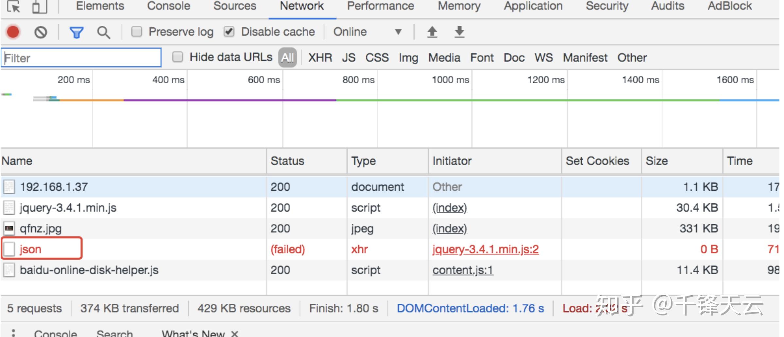Select the failed json request
The image size is (784, 337).
coord(390,249)
